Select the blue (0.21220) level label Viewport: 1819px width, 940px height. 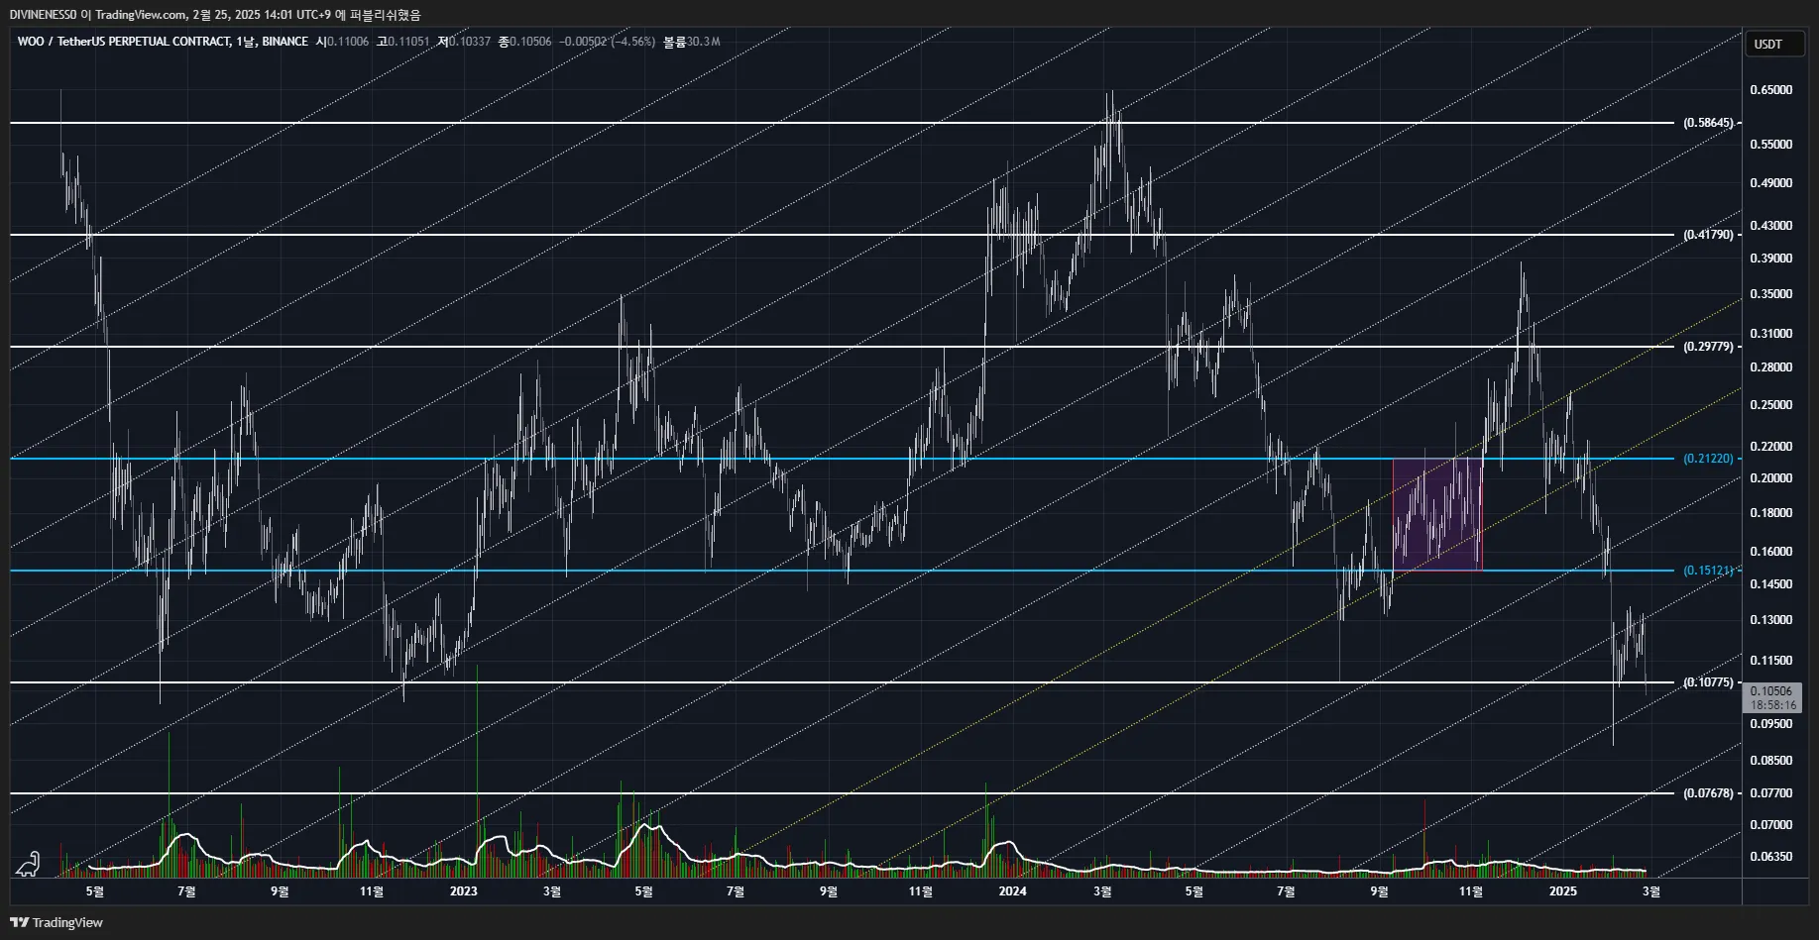tap(1709, 459)
